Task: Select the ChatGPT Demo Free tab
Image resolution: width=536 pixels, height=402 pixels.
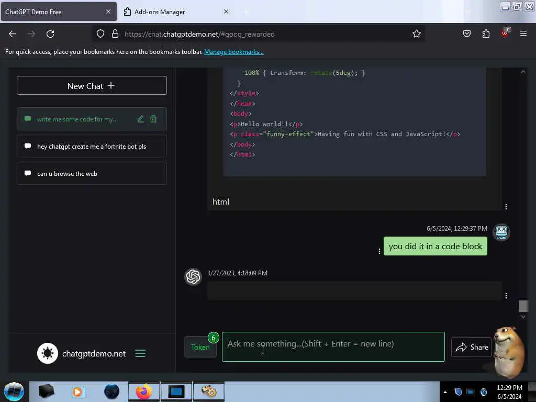Action: click(59, 12)
